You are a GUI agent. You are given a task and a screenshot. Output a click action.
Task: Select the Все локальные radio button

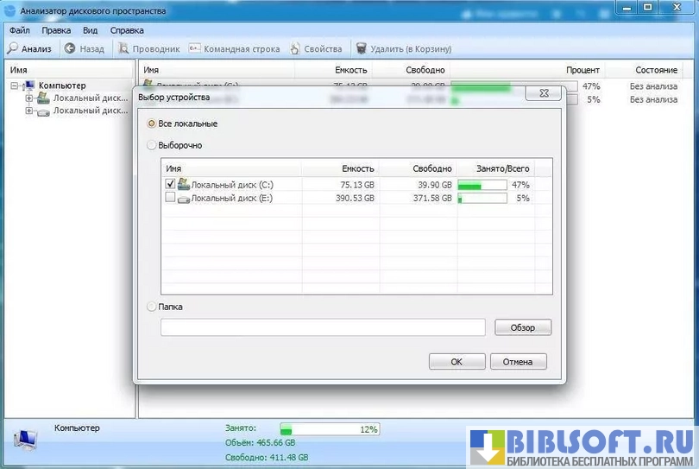152,124
